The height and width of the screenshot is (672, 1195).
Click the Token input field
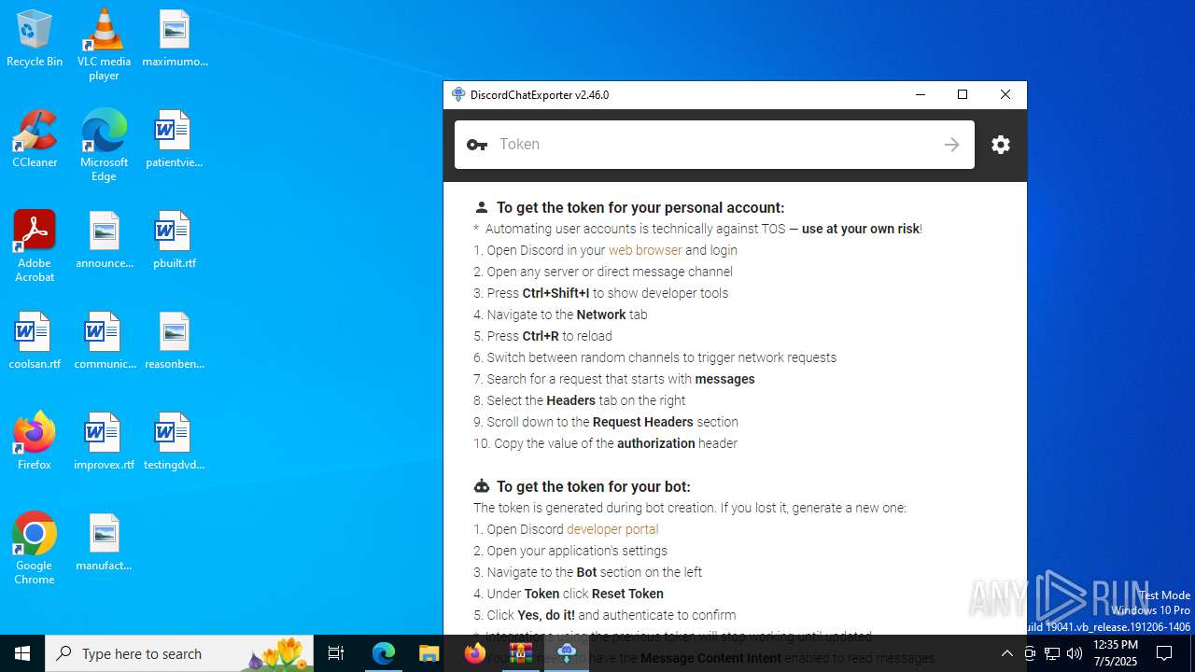(714, 145)
